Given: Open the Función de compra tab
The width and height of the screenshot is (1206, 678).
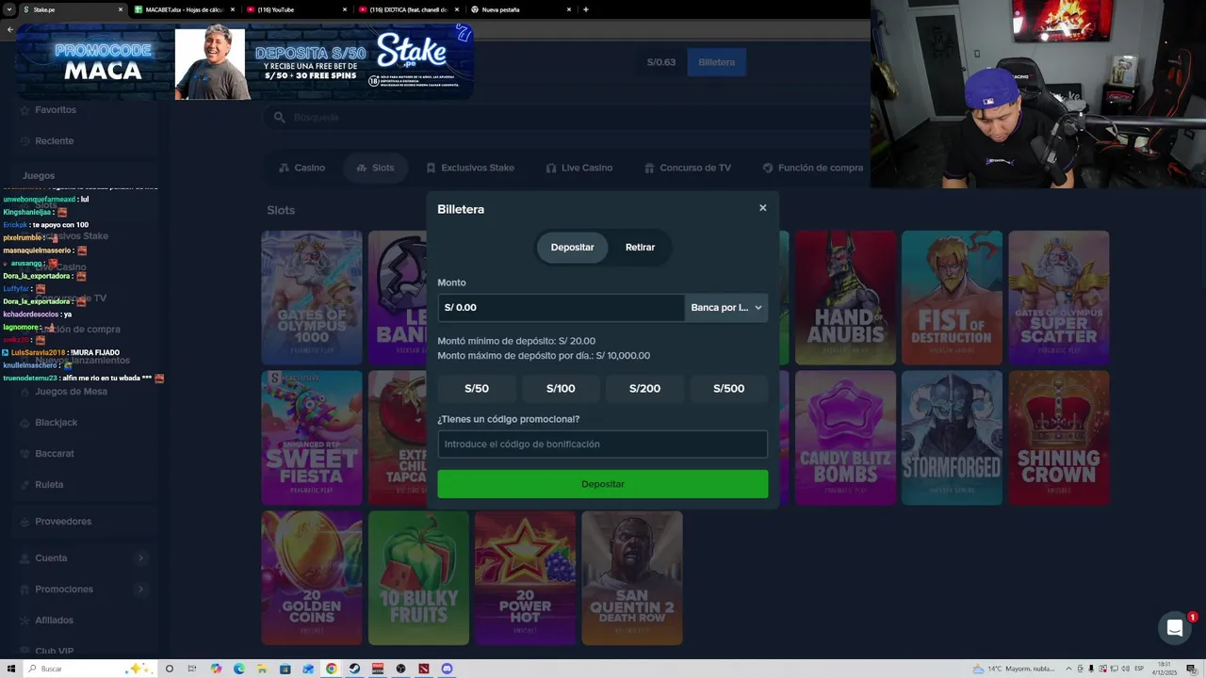Looking at the screenshot, I should tap(812, 168).
